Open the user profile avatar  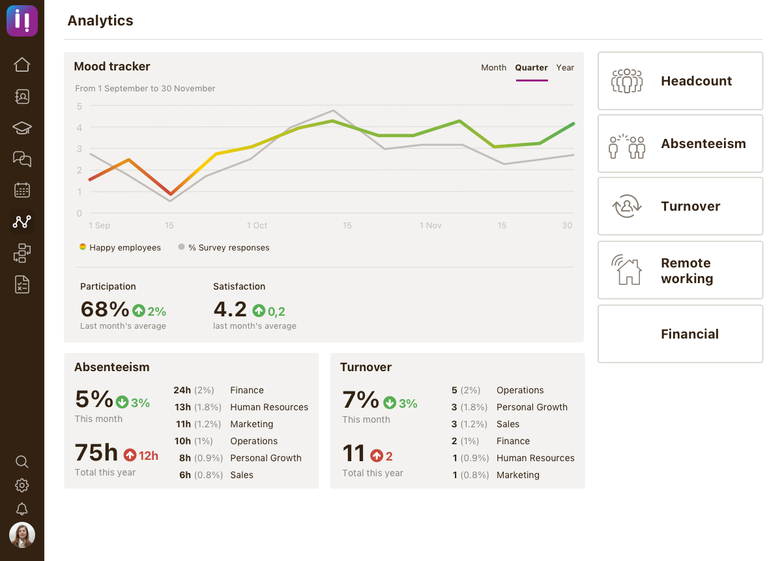point(22,535)
